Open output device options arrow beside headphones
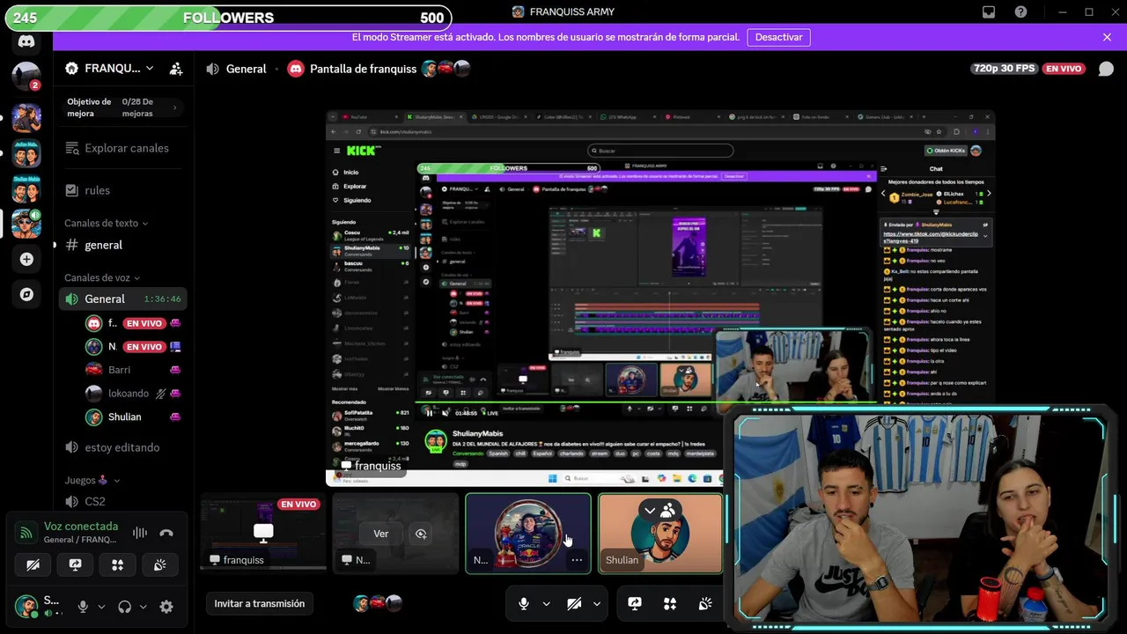 [143, 607]
